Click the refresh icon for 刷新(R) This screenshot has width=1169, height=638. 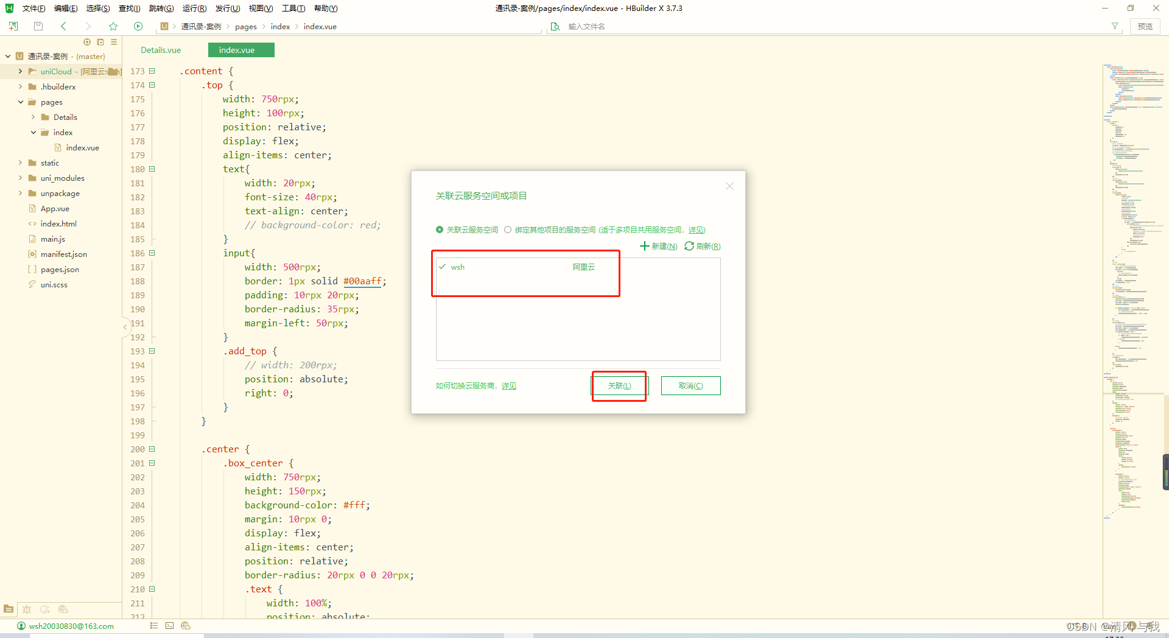(689, 246)
